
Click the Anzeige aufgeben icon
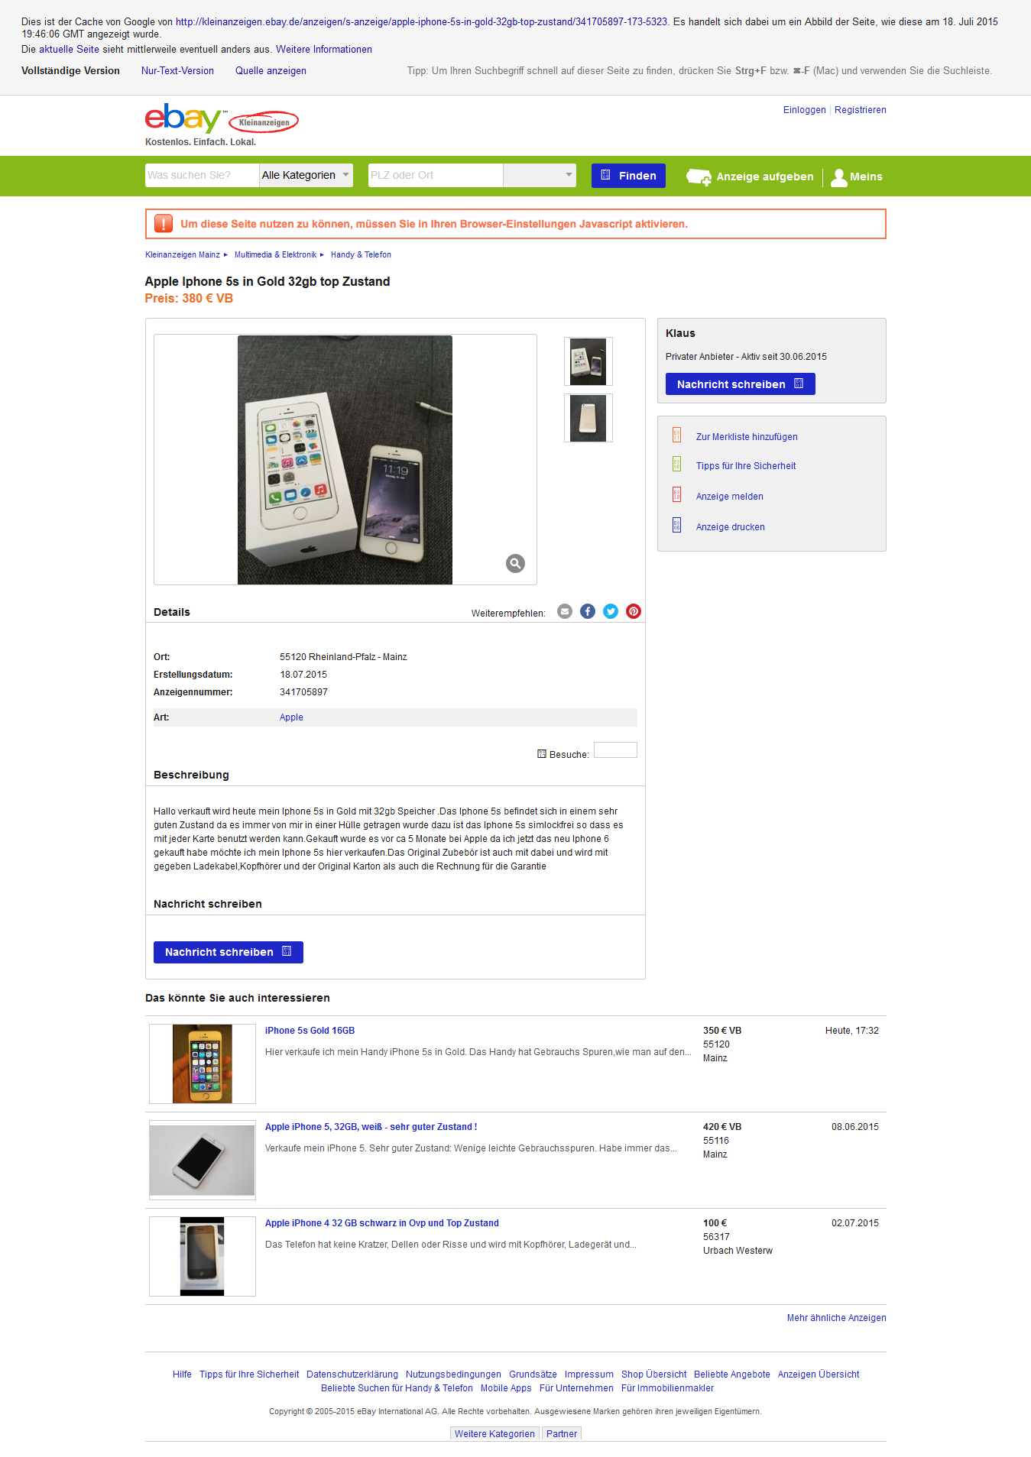699,177
